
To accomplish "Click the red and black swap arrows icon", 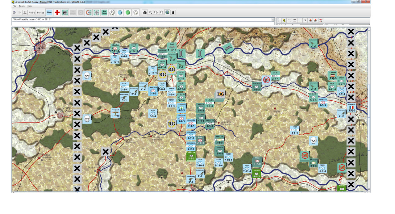I will coord(321,20).
